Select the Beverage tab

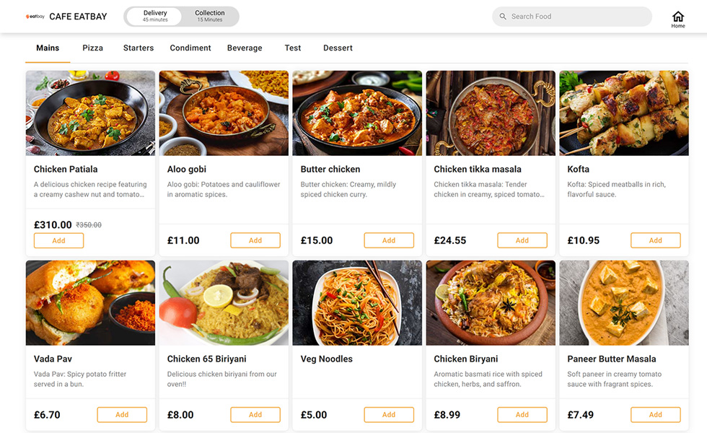pos(245,48)
